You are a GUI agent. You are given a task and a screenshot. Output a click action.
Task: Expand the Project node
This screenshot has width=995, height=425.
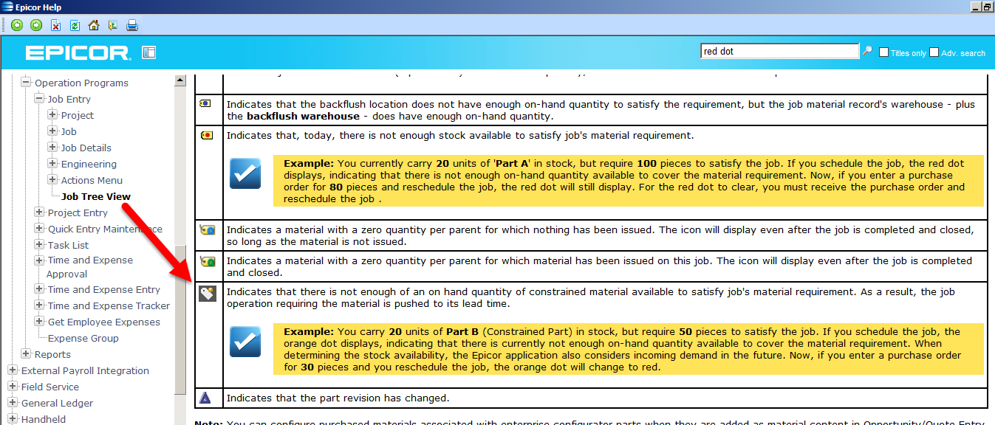pos(52,115)
